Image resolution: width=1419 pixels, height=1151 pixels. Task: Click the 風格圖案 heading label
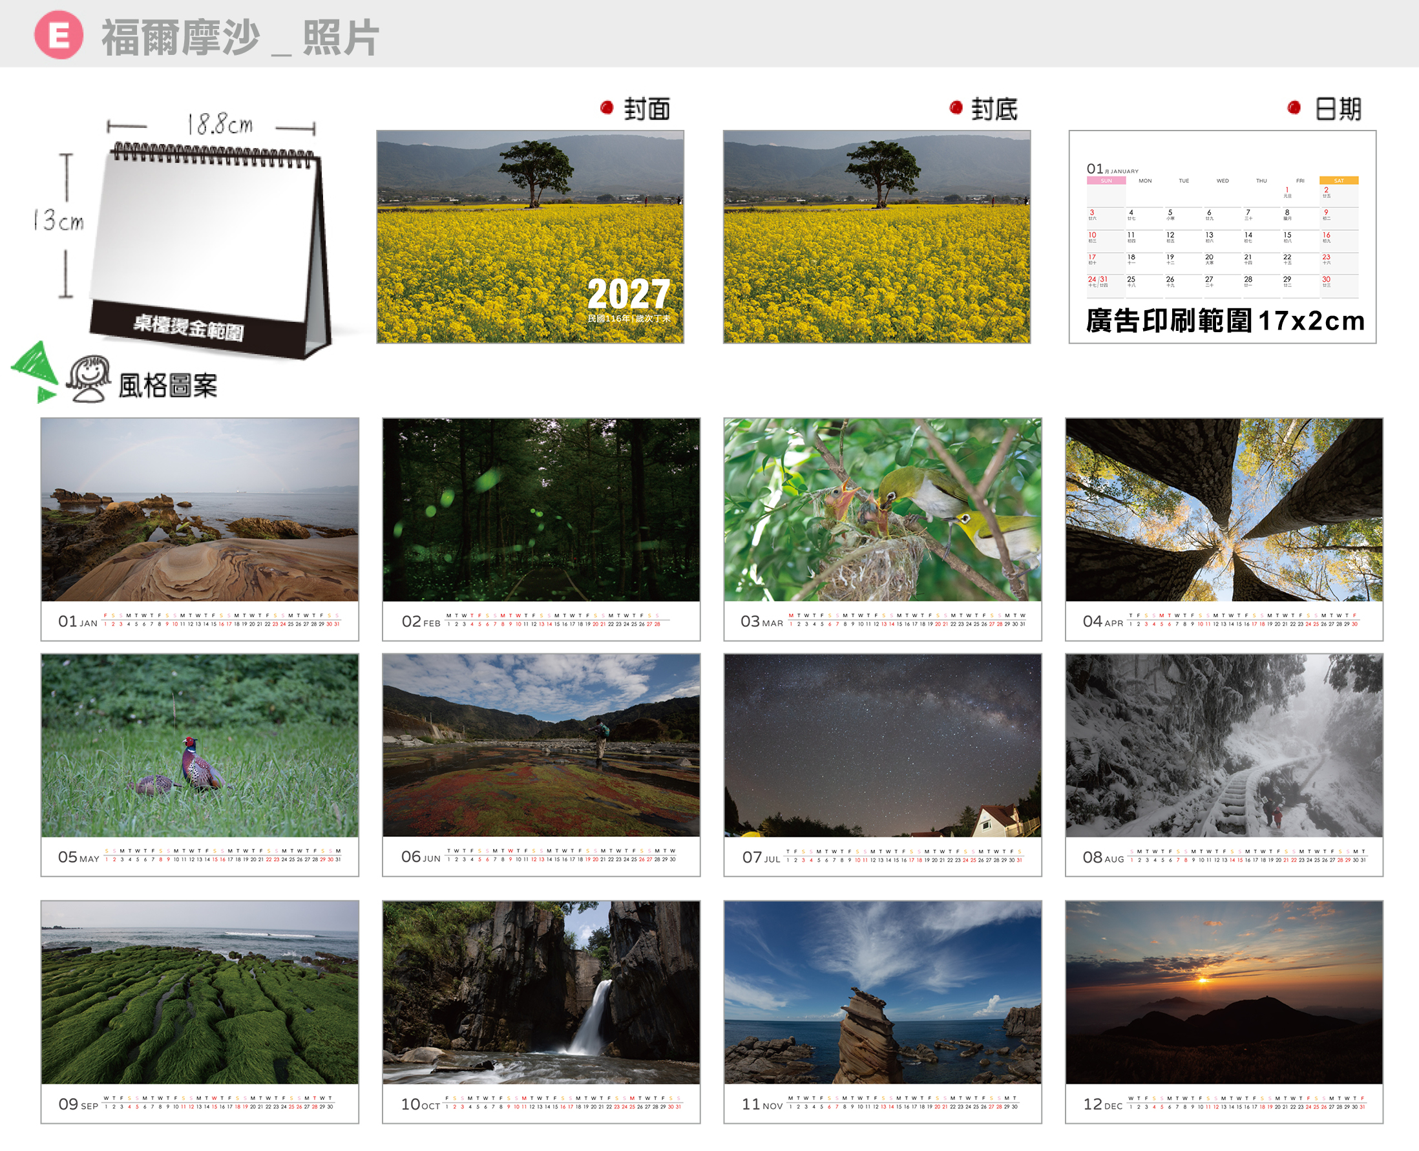pos(169,386)
